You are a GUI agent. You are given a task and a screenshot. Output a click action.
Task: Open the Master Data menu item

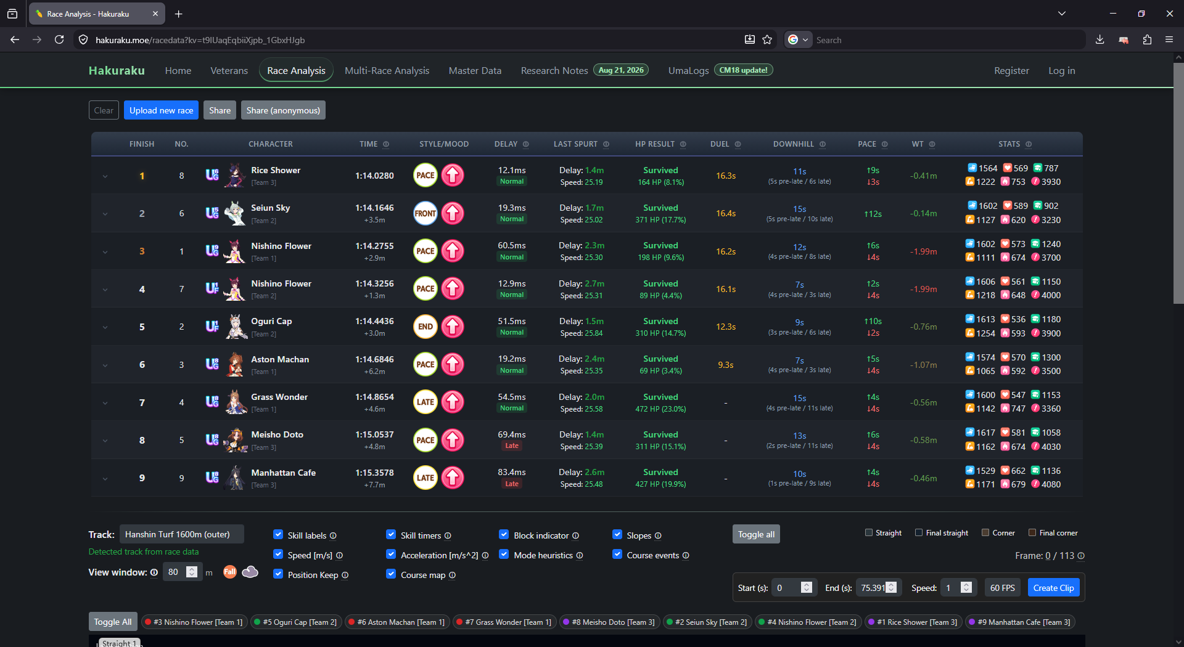point(475,70)
